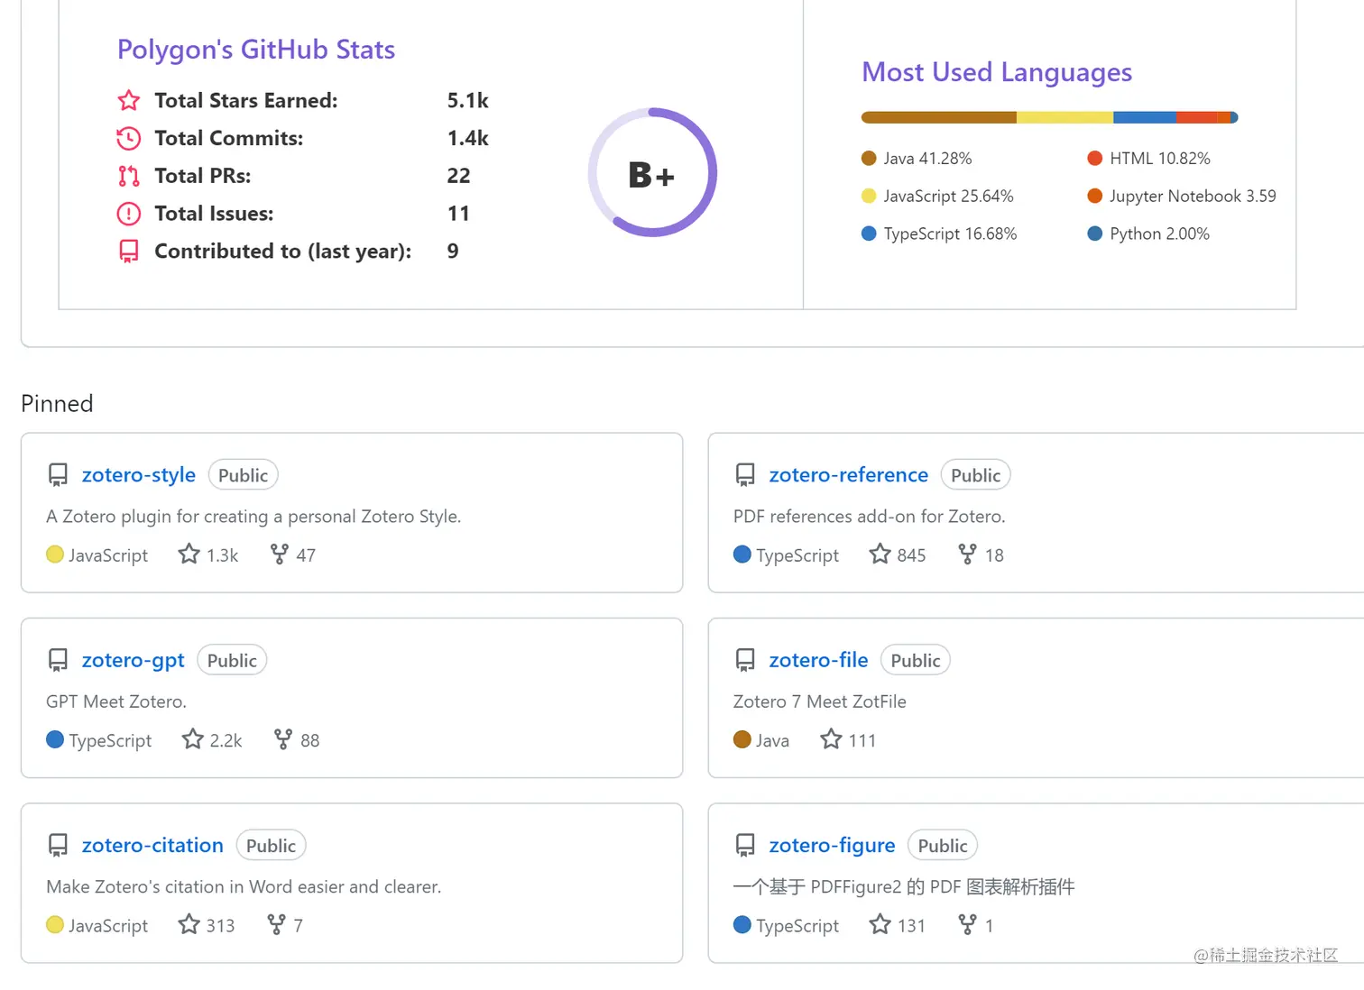Image resolution: width=1364 pixels, height=990 pixels.
Task: Open the zotero-style repository link
Action: pyautogui.click(x=138, y=475)
